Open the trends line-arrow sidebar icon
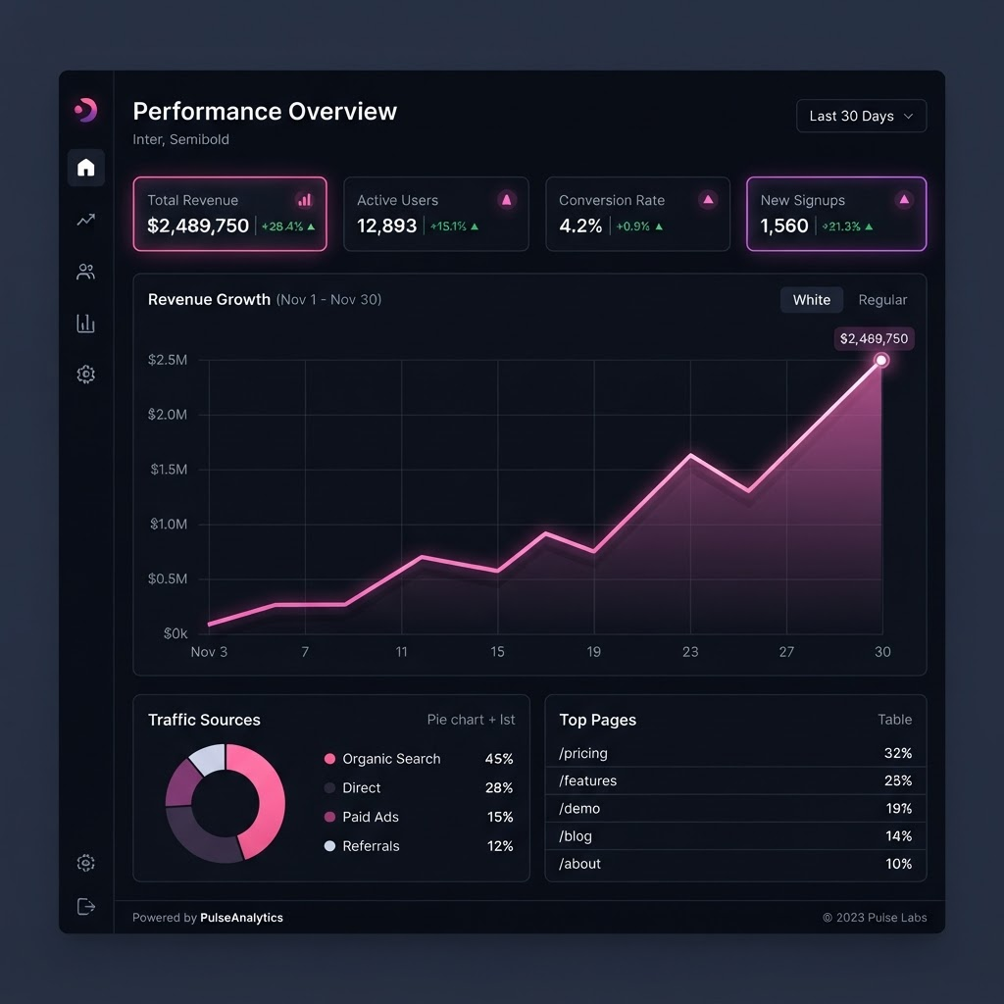 86,220
